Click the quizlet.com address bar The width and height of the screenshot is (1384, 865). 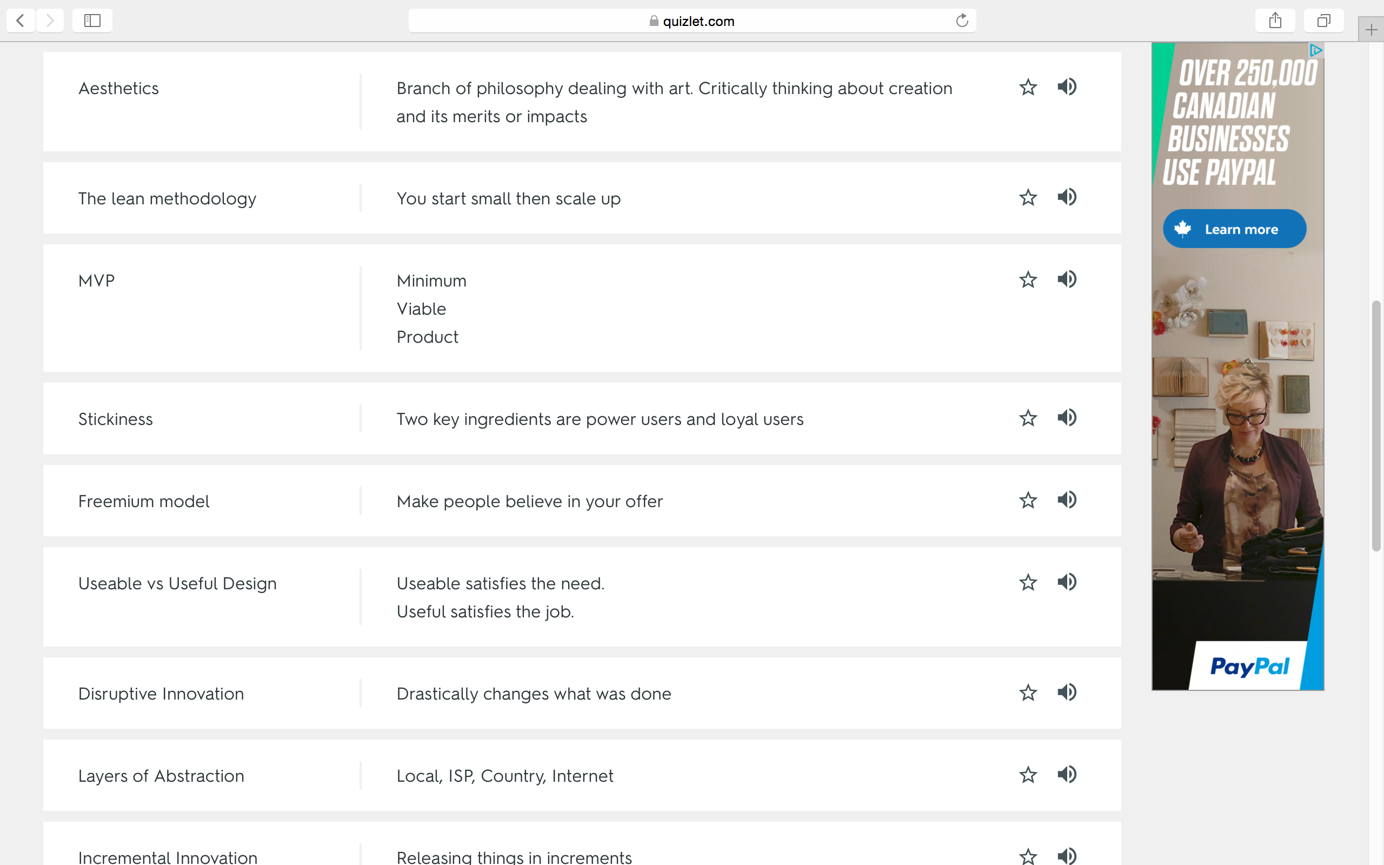click(x=692, y=21)
